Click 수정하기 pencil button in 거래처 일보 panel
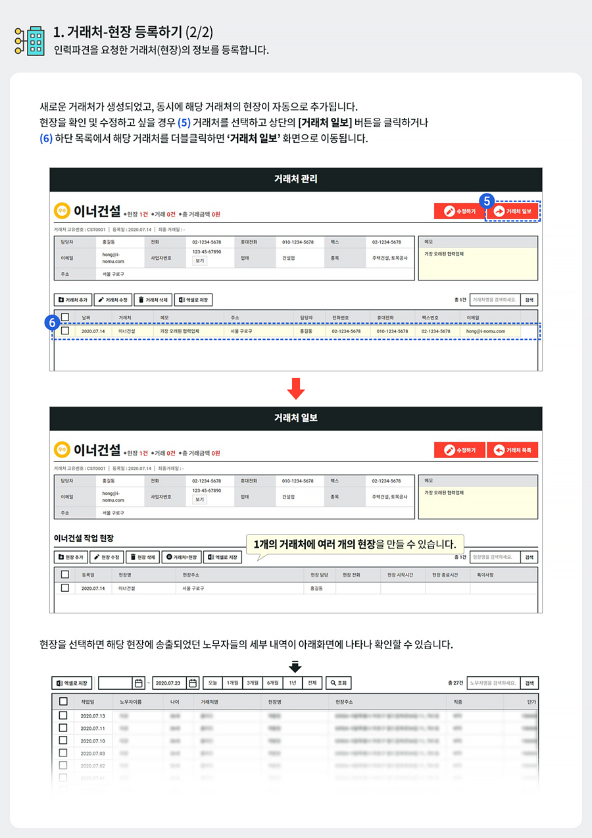Viewport: 592px width, 838px height. click(x=458, y=450)
